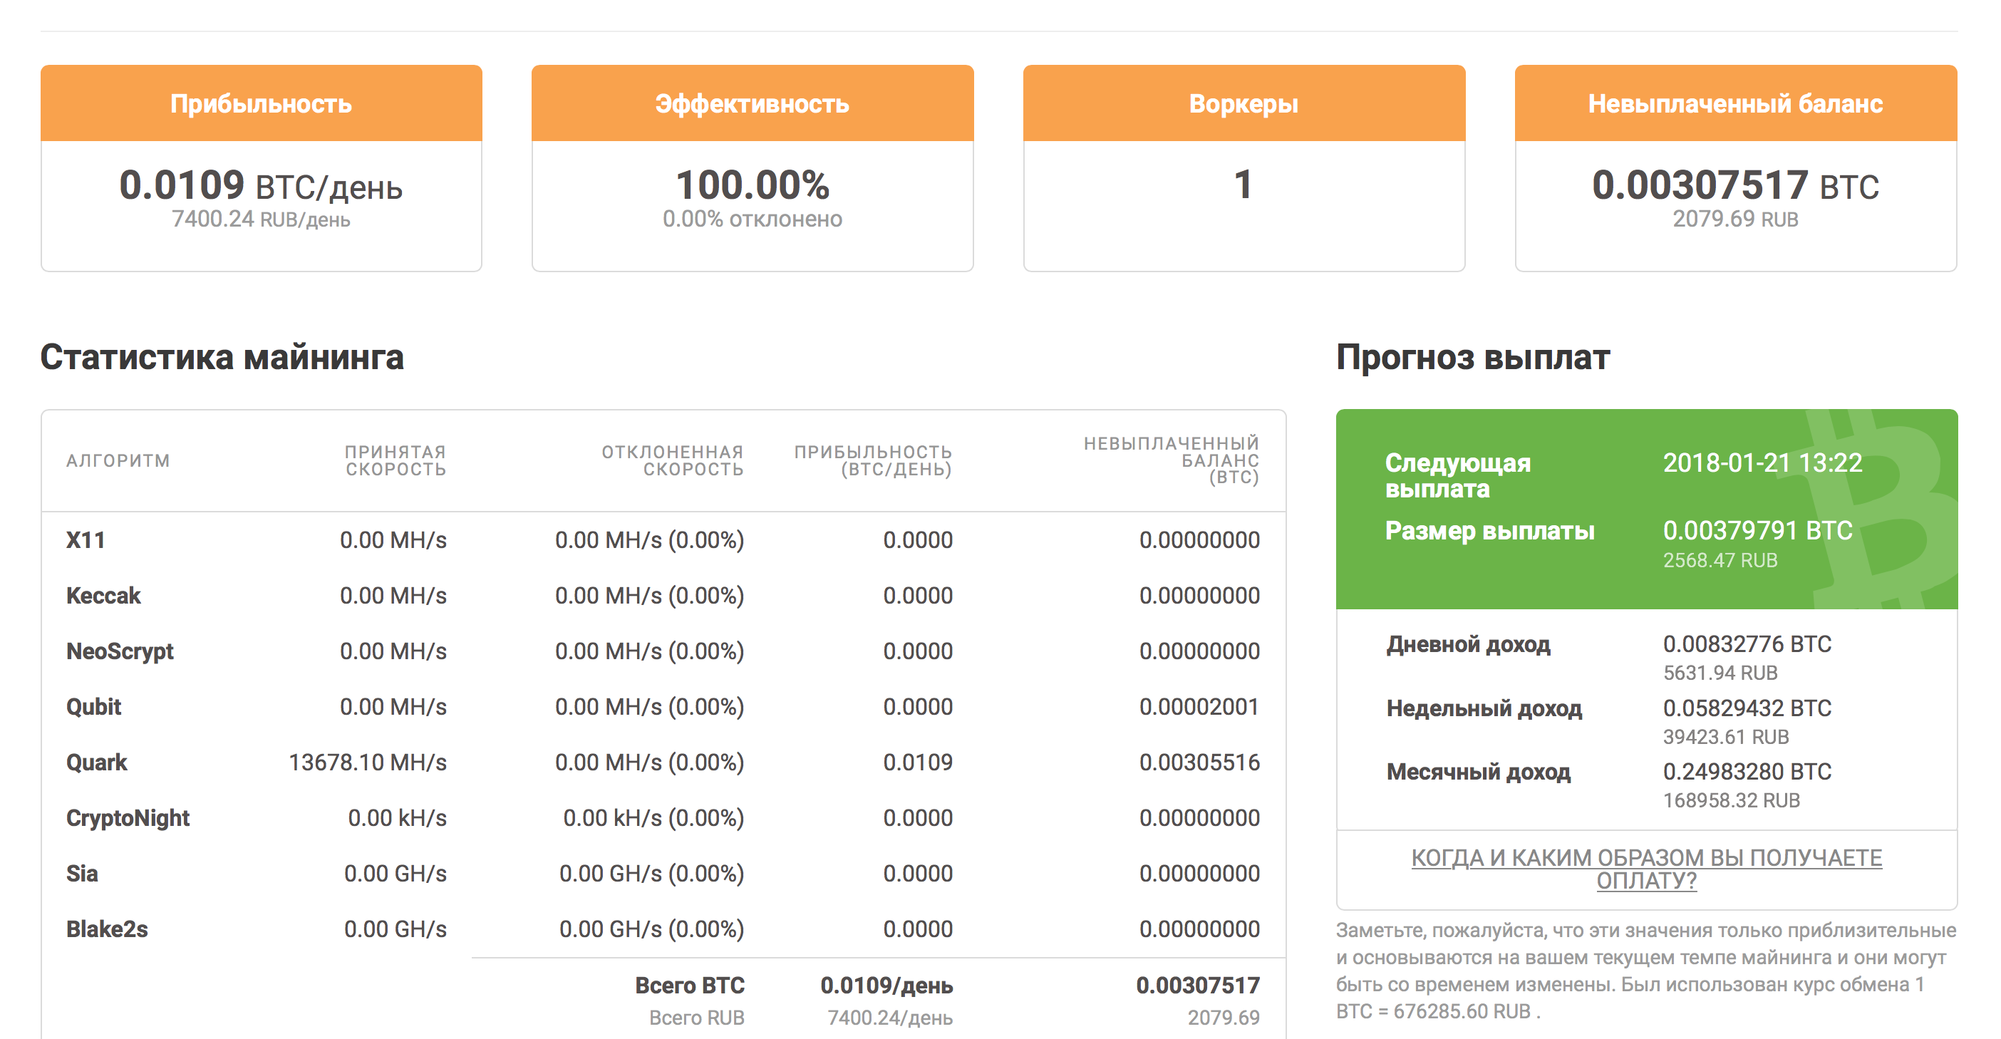Select the Sia algorithm row name
Viewport: 2001px width, 1039px height.
83,874
